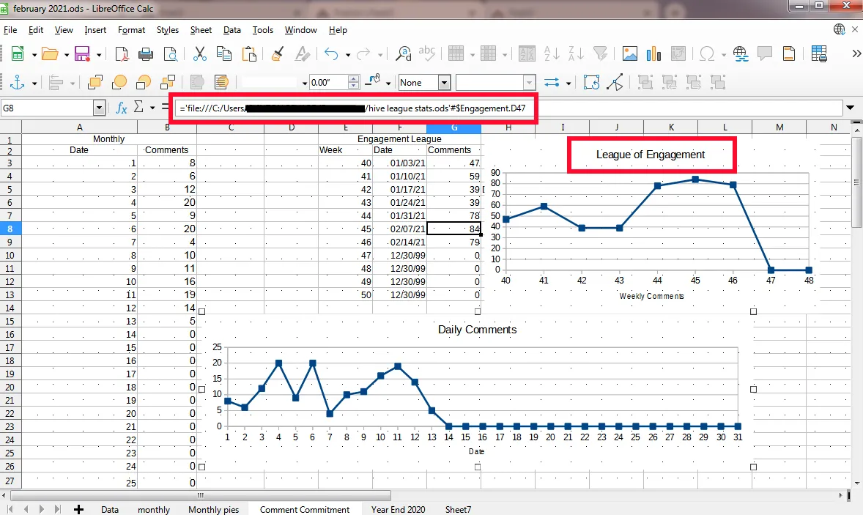Select cell G8 containing 84
The width and height of the screenshot is (863, 515).
(x=453, y=229)
